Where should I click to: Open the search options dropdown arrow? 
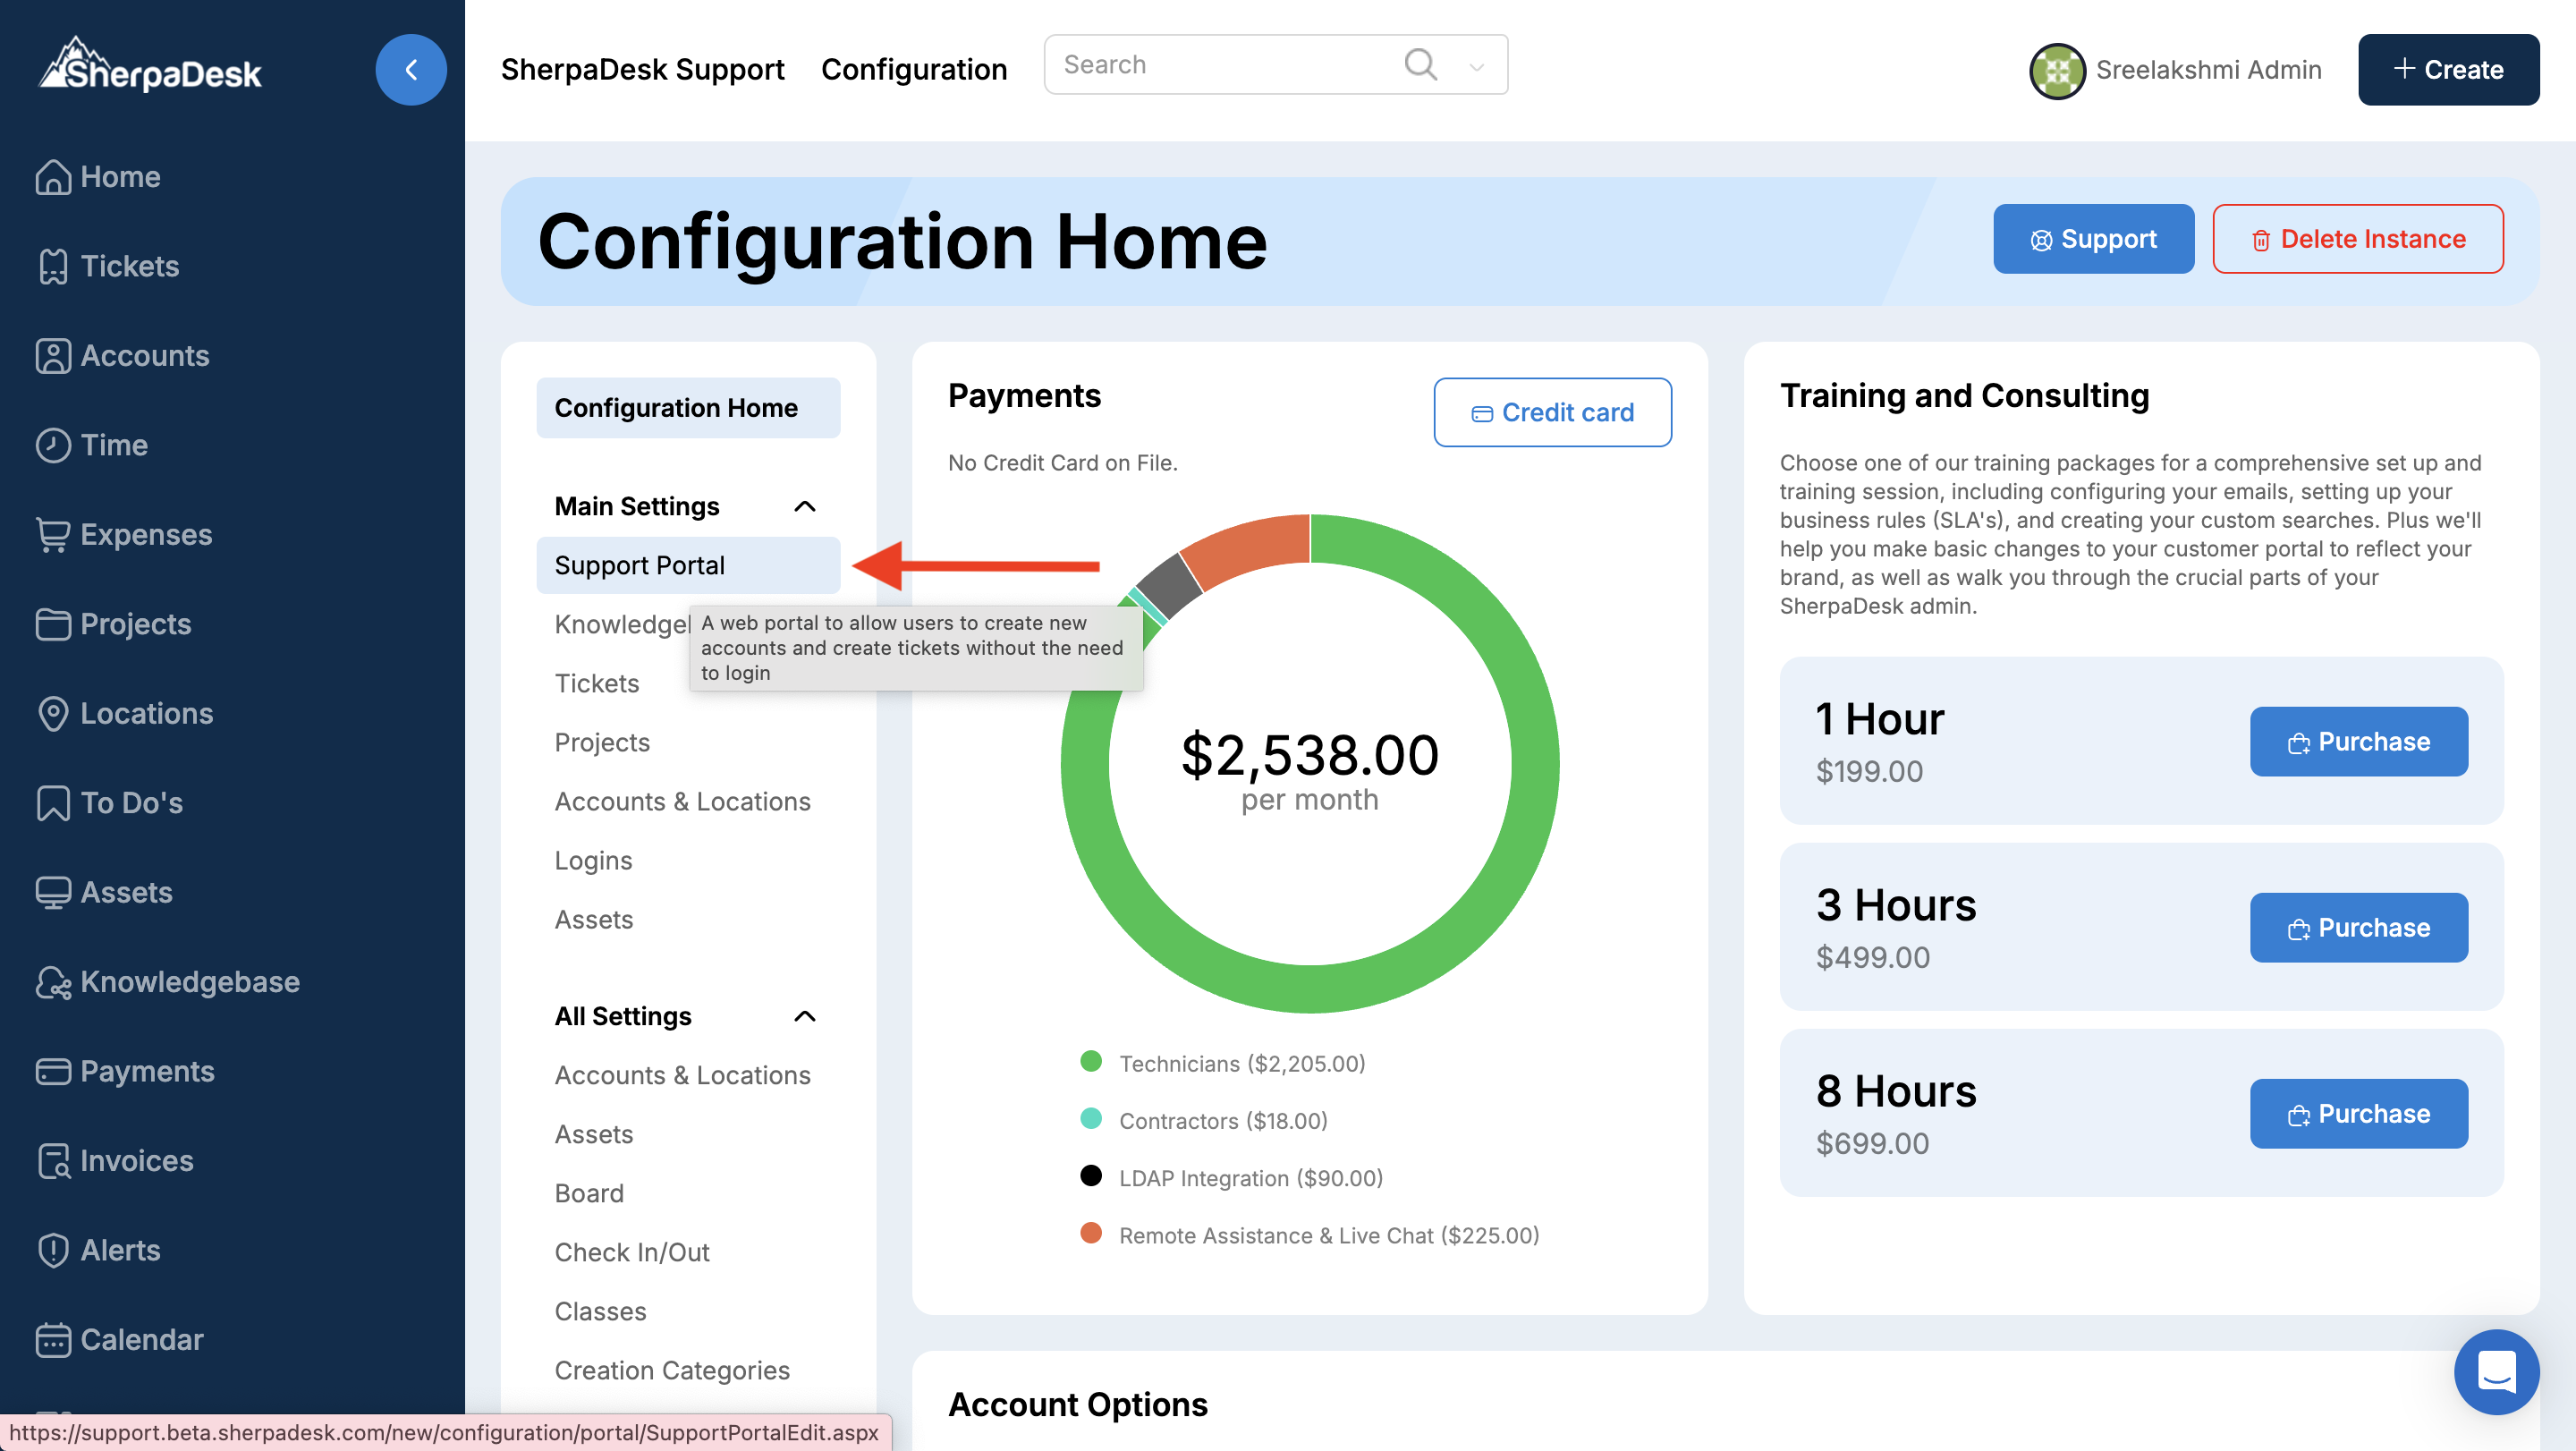pos(1476,67)
